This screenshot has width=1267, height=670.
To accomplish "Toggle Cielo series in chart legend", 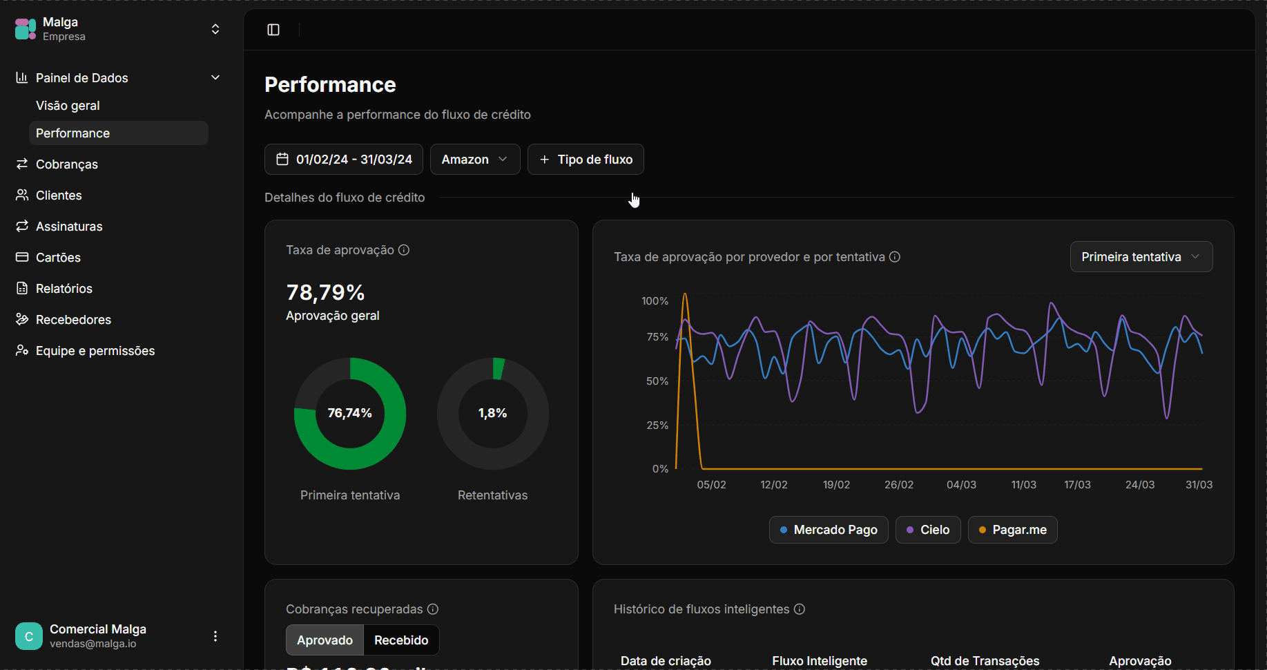I will click(x=928, y=530).
